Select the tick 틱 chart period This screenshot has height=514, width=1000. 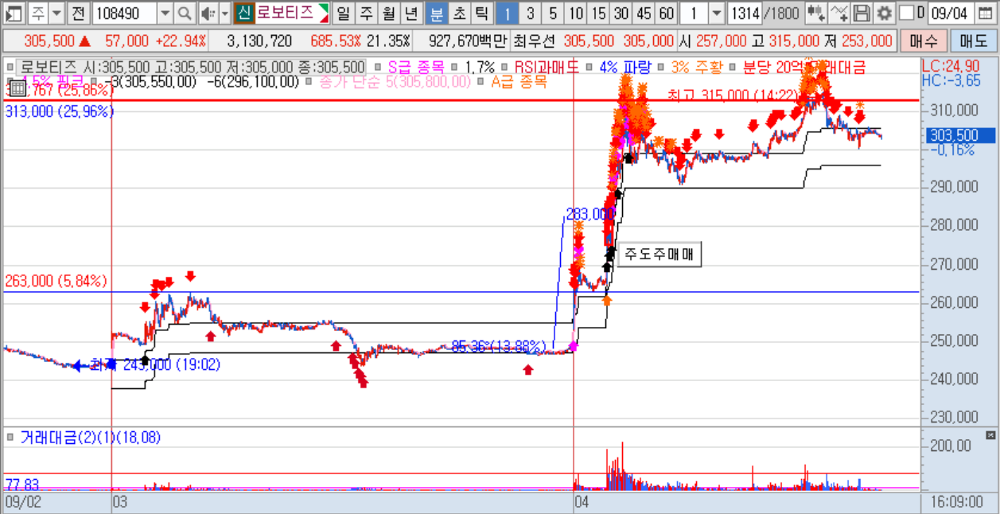481,13
